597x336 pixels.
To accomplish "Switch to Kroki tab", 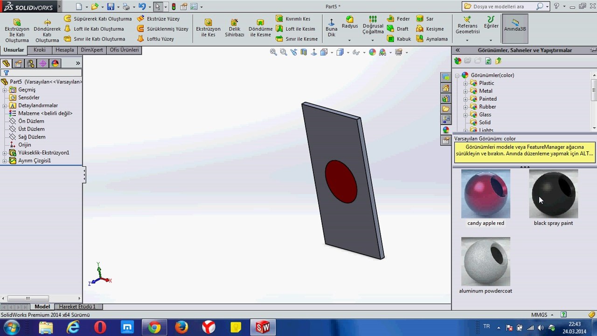I will point(39,50).
